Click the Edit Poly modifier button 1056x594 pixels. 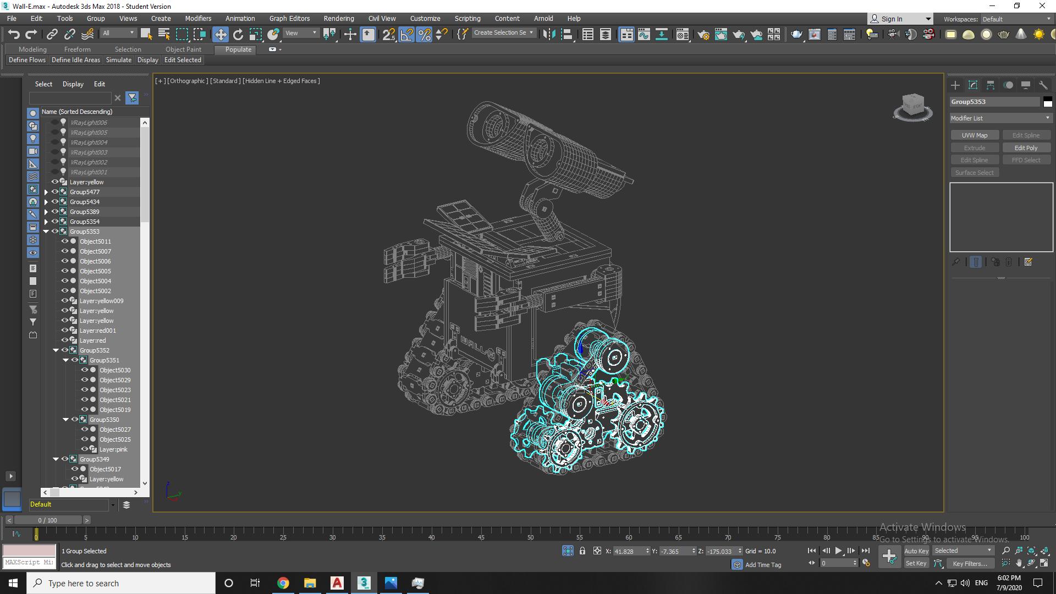[1026, 148]
